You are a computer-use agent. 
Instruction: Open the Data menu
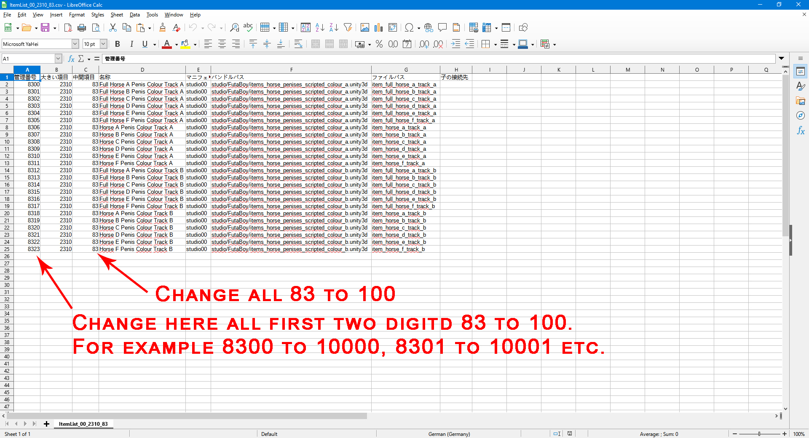click(134, 15)
